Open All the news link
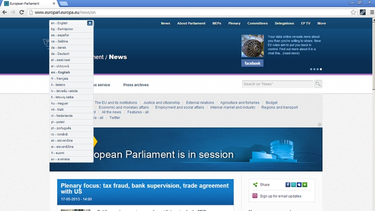The height and width of the screenshot is (211, 375). 111,112
